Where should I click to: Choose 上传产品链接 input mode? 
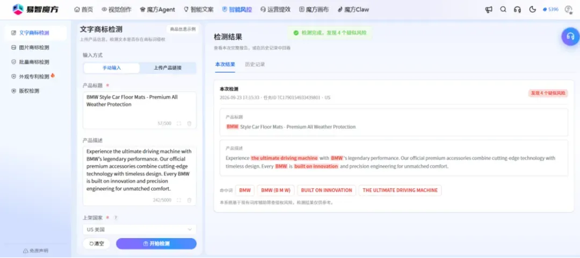click(168, 68)
